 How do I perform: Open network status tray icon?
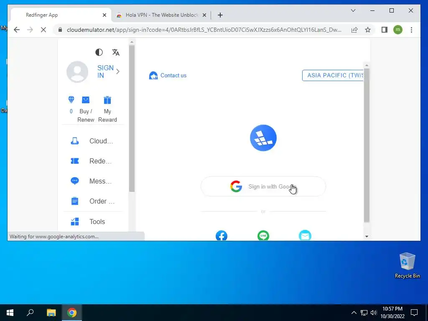click(x=364, y=313)
